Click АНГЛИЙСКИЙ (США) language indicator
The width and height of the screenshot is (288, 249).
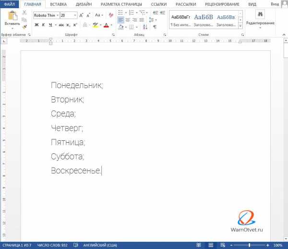pos(100,245)
